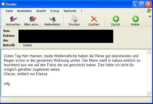Image resolution: width=153 pixels, height=104 pixels.
Task: Click the envelope icon in title bar
Action: pos(3,4)
